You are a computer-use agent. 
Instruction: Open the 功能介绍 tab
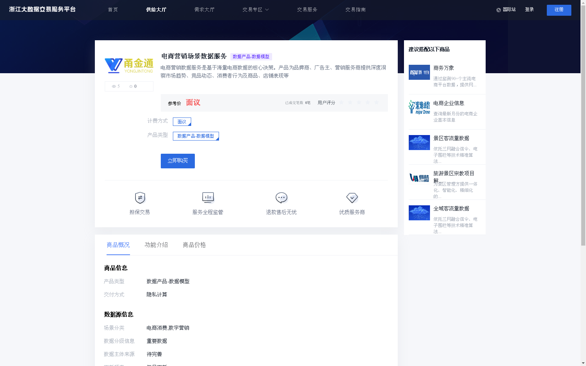click(156, 245)
